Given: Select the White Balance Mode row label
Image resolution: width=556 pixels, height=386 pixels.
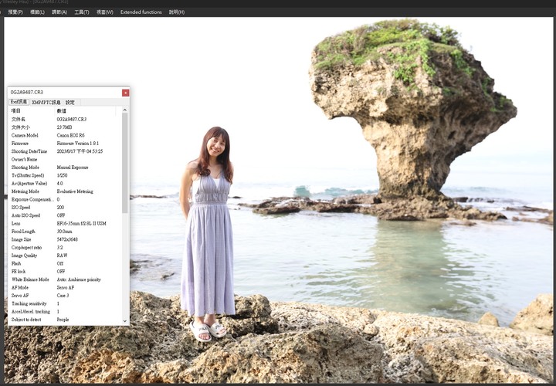Looking at the screenshot, I should (x=30, y=279).
